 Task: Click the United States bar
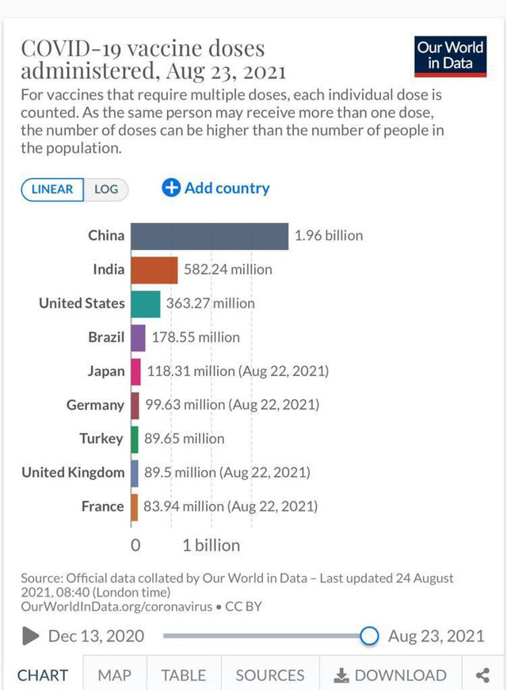pyautogui.click(x=146, y=303)
